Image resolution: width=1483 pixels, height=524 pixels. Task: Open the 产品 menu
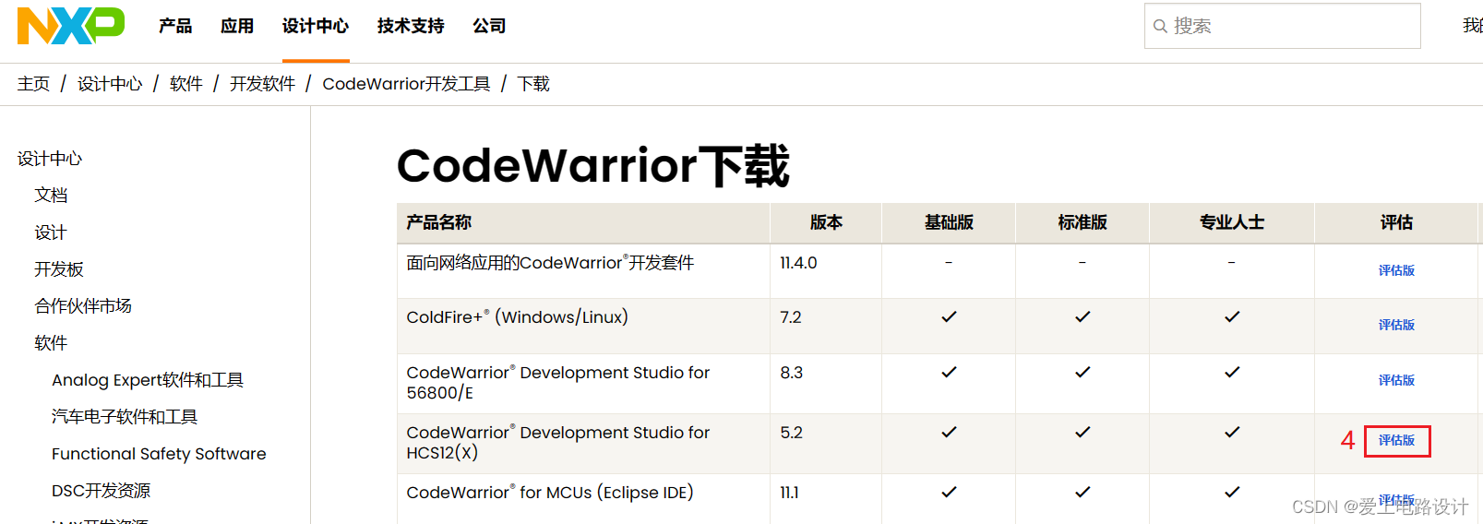click(x=175, y=26)
